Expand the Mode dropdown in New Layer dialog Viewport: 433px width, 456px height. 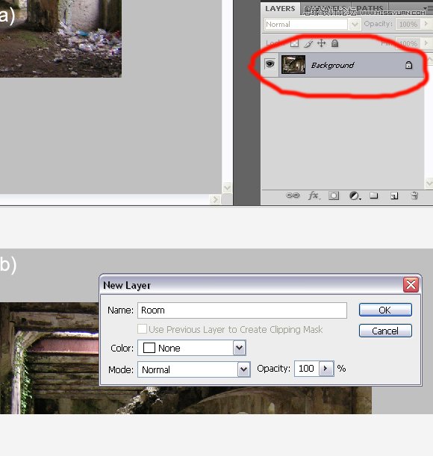(x=243, y=369)
